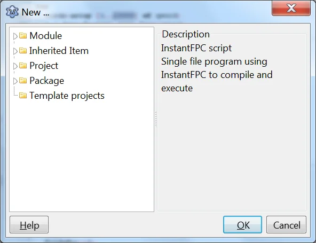Click the Project folder icon
The image size is (316, 243).
pyautogui.click(x=23, y=66)
